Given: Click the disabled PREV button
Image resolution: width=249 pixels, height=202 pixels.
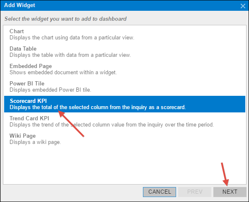Looking at the screenshot, I should click(194, 192).
